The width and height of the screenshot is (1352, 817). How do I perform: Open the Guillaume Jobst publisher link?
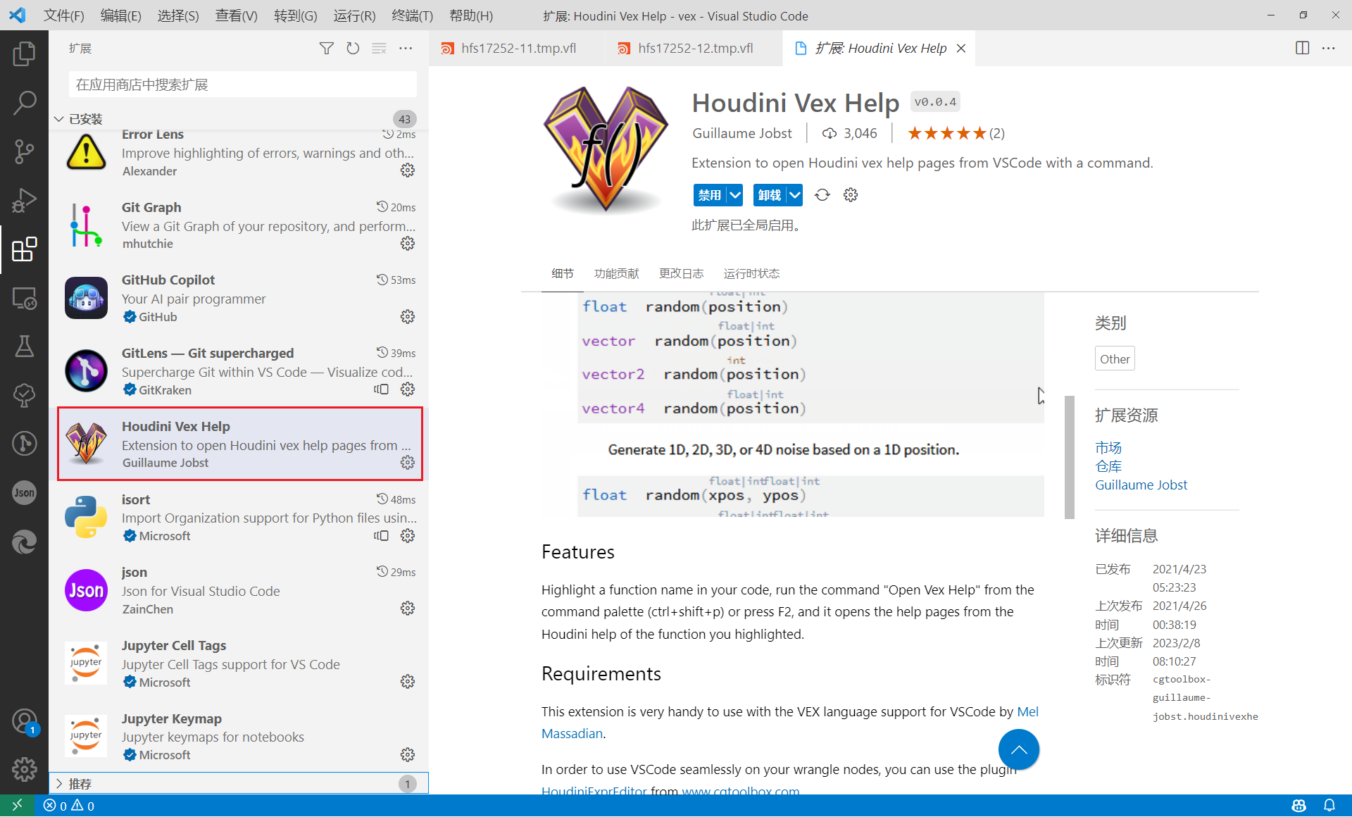(1141, 485)
